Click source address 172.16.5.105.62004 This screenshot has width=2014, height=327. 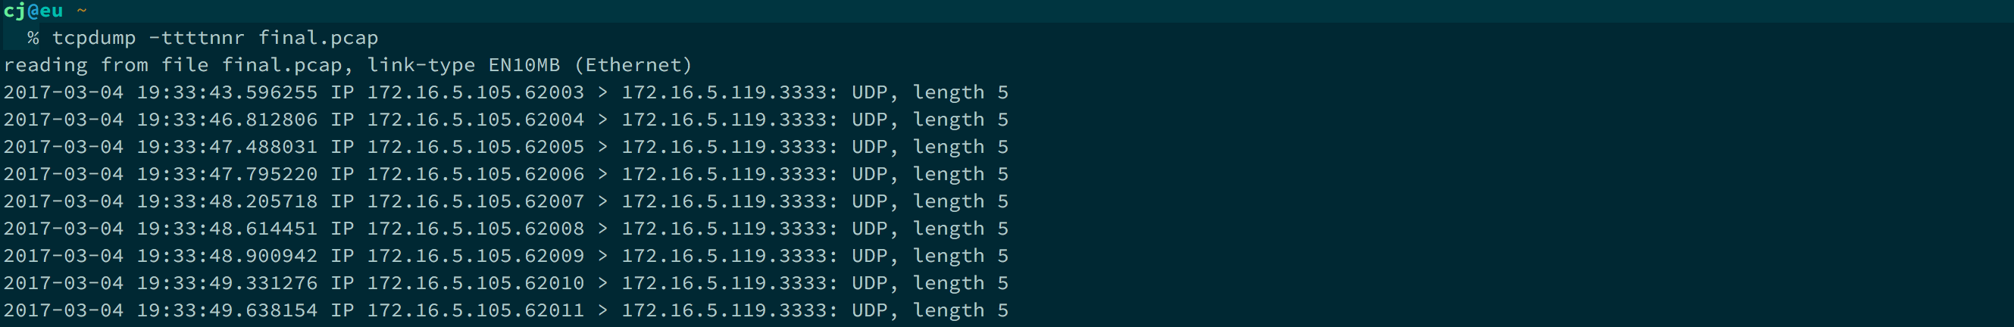(475, 120)
